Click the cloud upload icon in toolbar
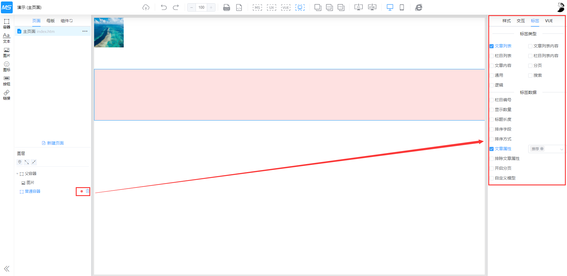Viewport: 567px width, 276px height. tap(146, 7)
